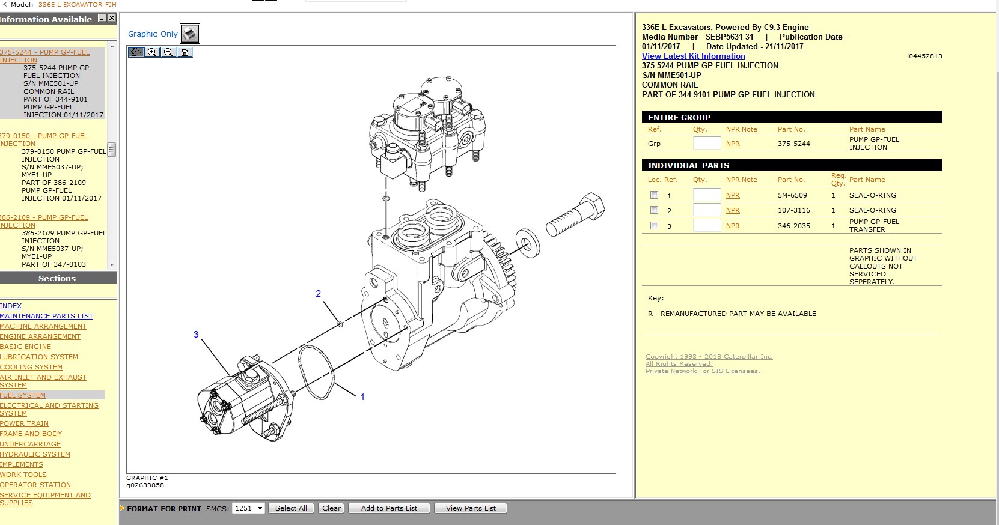999x525 pixels.
Task: Print graphic only using printer icon
Action: pos(190,34)
